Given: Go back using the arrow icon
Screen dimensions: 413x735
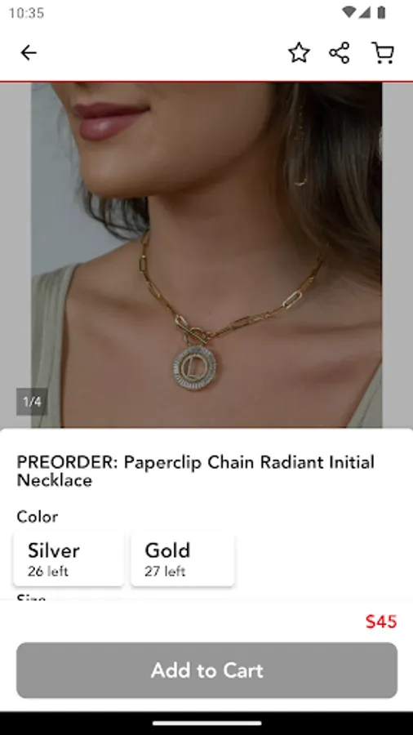Looking at the screenshot, I should click(x=29, y=52).
